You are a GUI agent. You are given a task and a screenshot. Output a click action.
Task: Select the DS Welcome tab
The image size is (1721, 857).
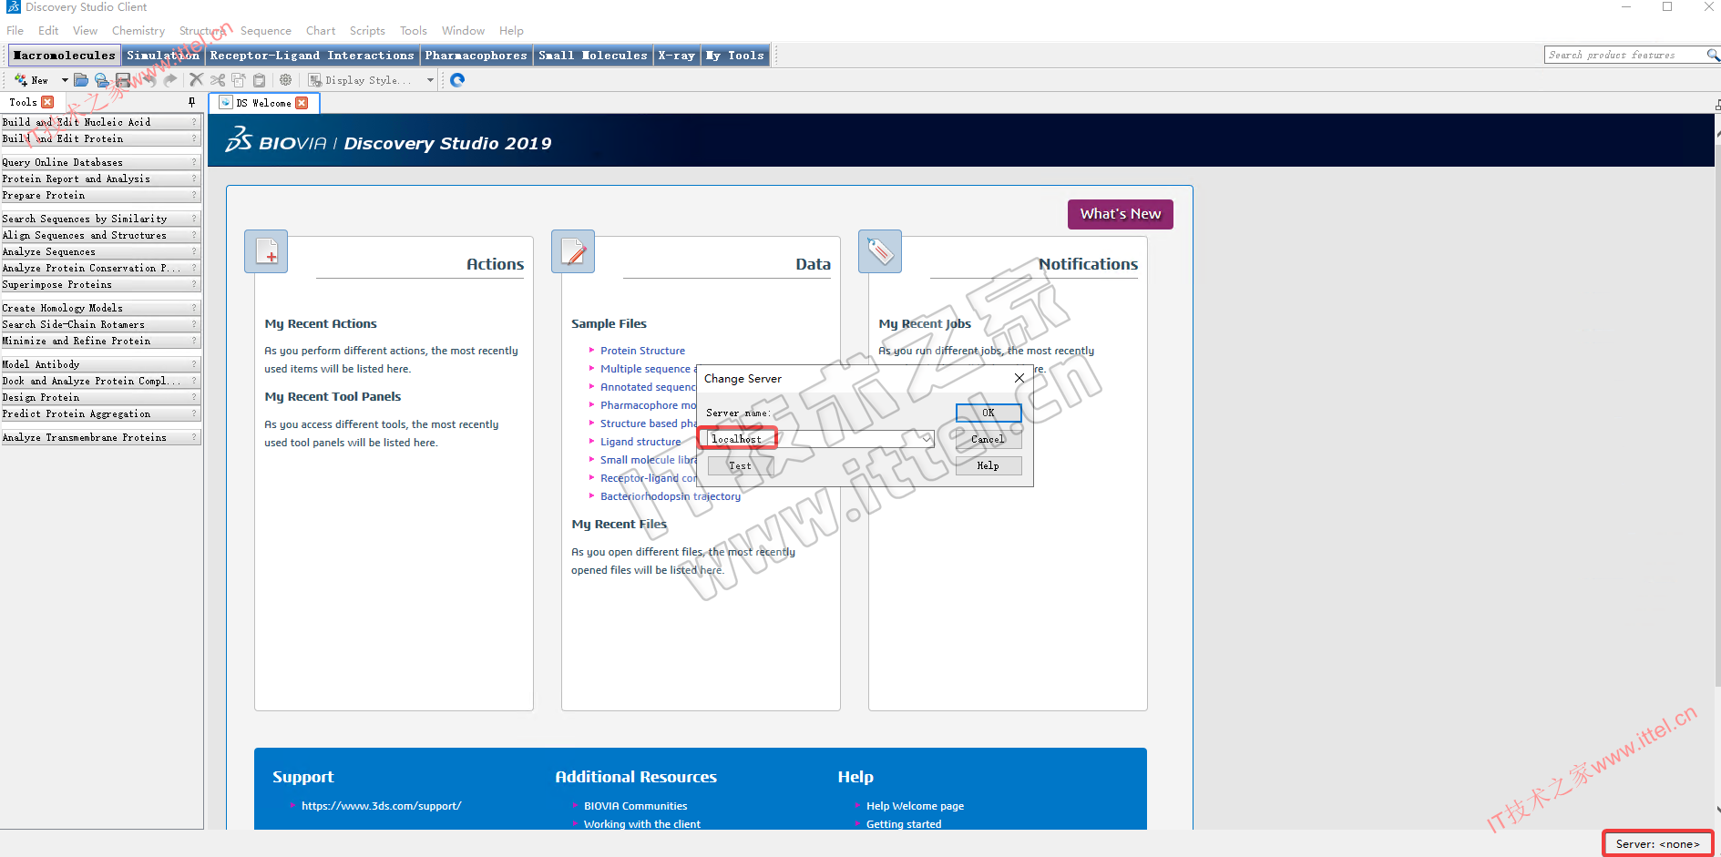pos(264,103)
